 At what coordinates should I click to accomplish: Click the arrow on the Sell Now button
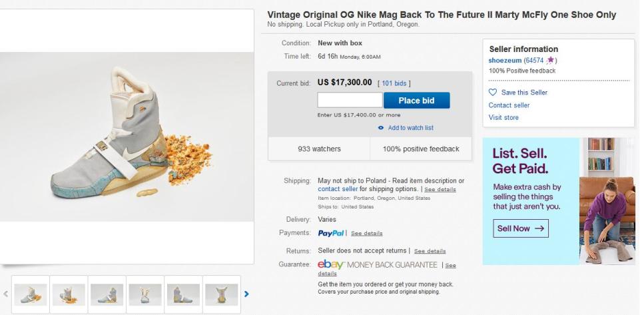pos(539,228)
